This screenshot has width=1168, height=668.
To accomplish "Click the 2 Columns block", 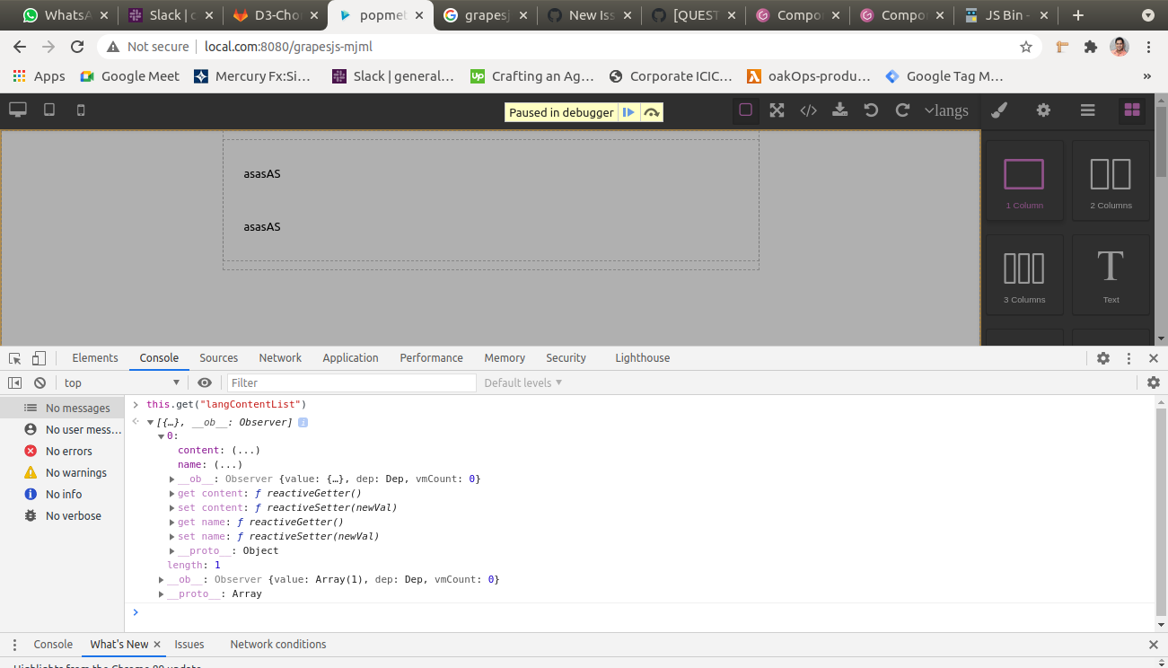I will (1111, 180).
